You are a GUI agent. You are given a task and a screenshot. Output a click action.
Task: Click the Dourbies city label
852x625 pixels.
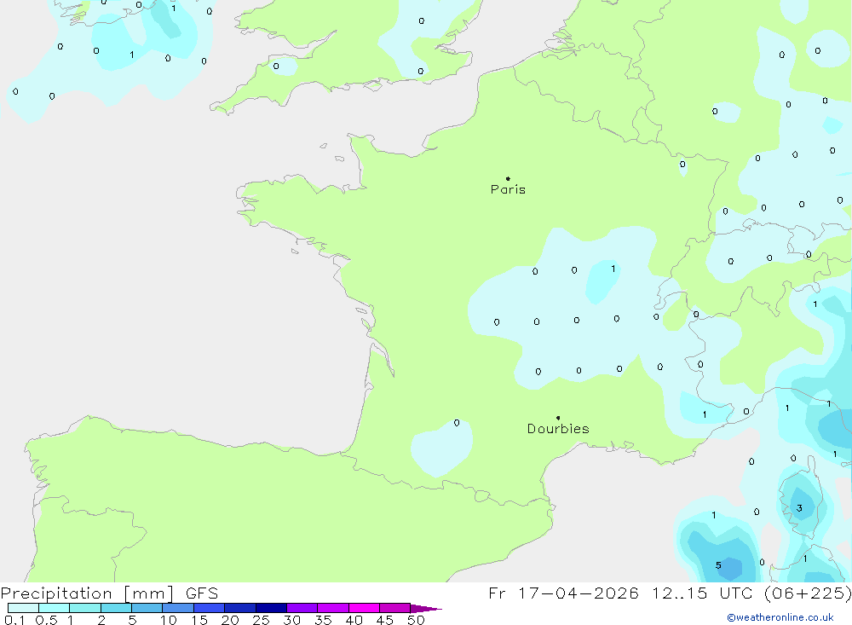coord(558,429)
